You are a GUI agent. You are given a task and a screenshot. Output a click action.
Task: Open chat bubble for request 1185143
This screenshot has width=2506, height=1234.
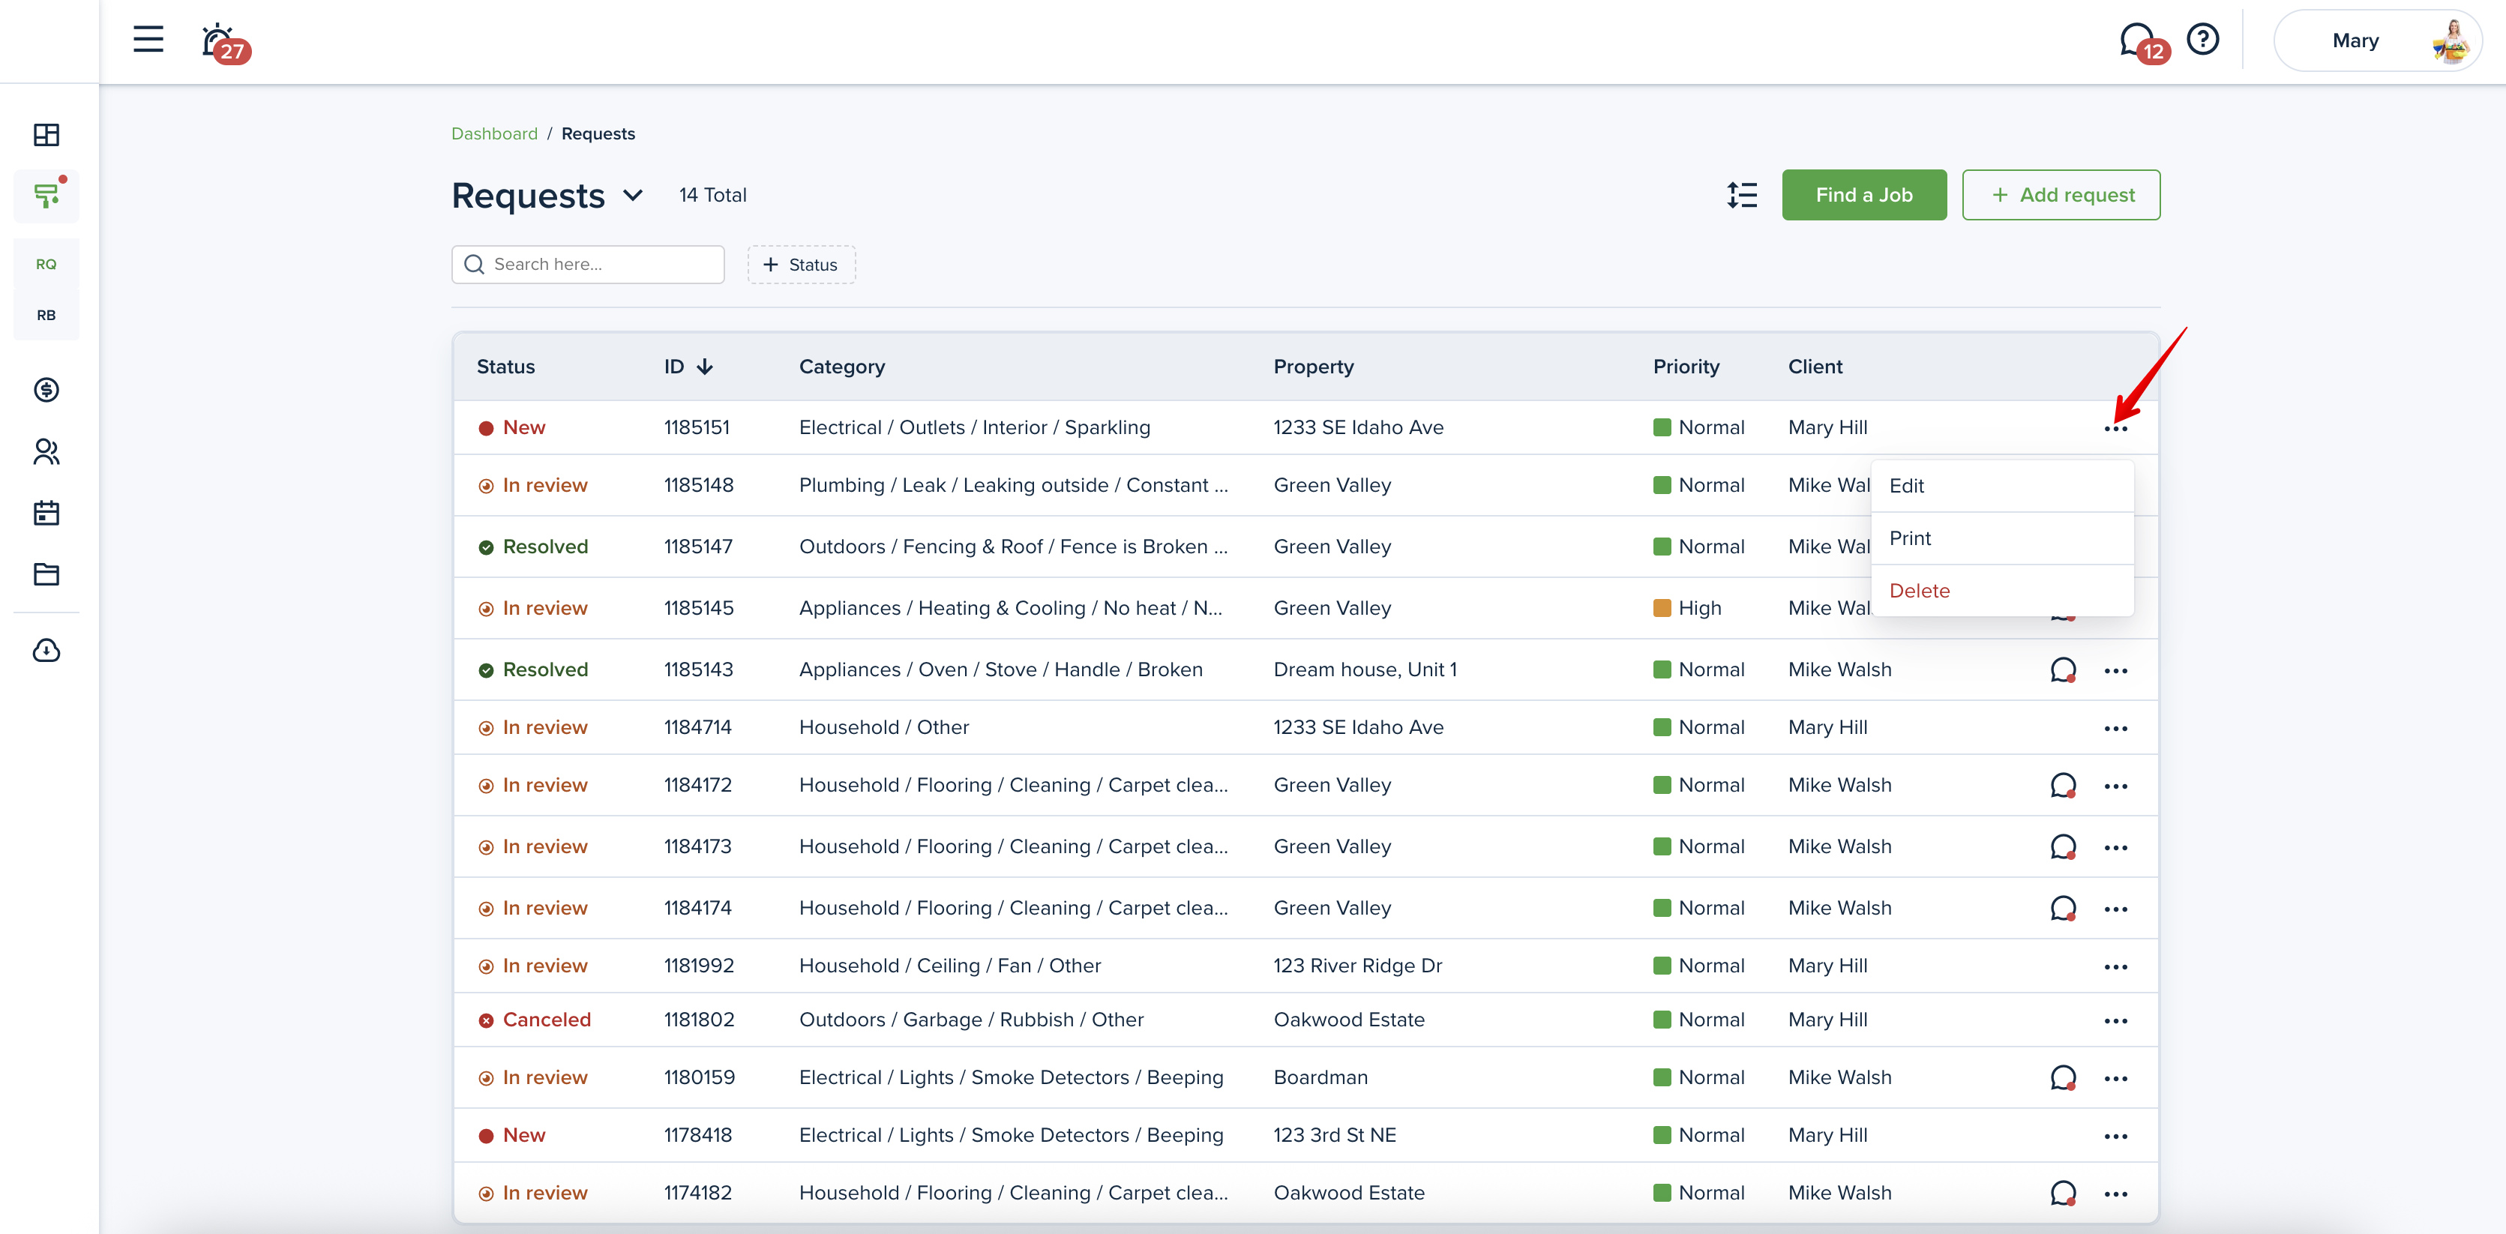pos(2062,670)
